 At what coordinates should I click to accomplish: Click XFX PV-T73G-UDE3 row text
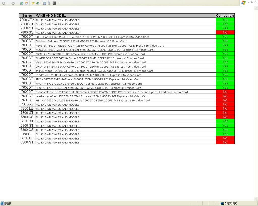[x=88, y=88]
